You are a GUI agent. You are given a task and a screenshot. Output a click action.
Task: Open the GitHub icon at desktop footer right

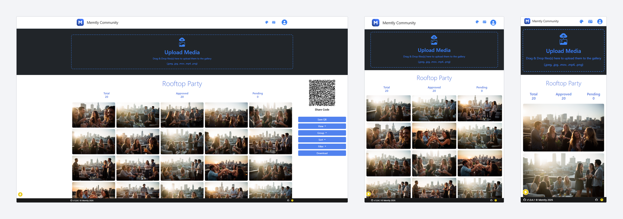click(x=288, y=201)
